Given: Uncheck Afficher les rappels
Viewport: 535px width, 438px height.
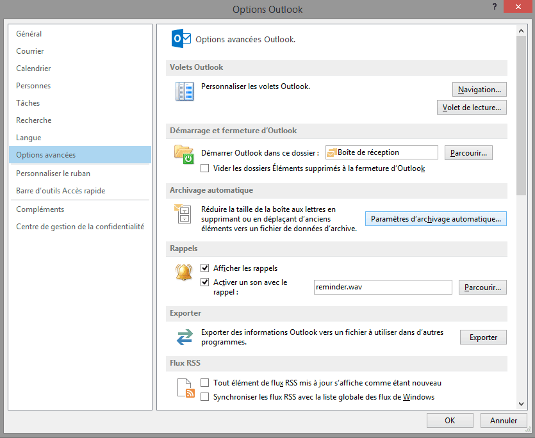Looking at the screenshot, I should coord(205,268).
